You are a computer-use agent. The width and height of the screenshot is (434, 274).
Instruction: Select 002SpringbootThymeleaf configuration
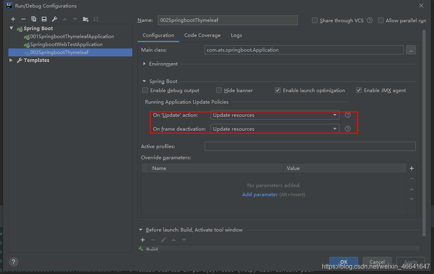70,52
